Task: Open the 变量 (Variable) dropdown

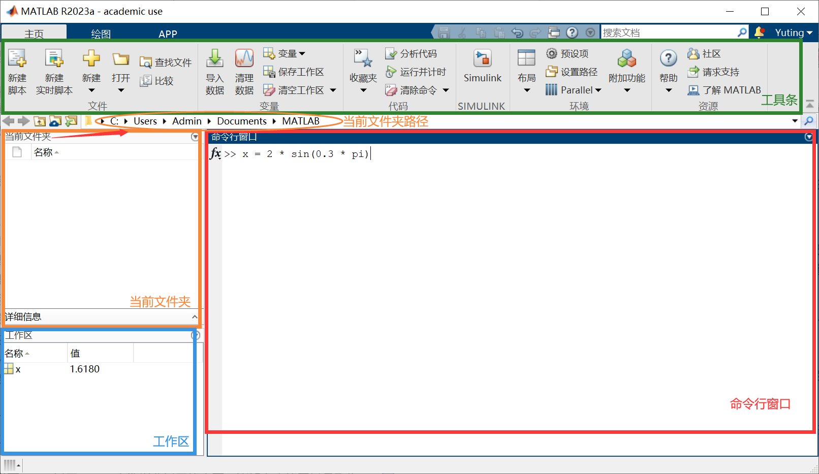Action: [x=285, y=53]
